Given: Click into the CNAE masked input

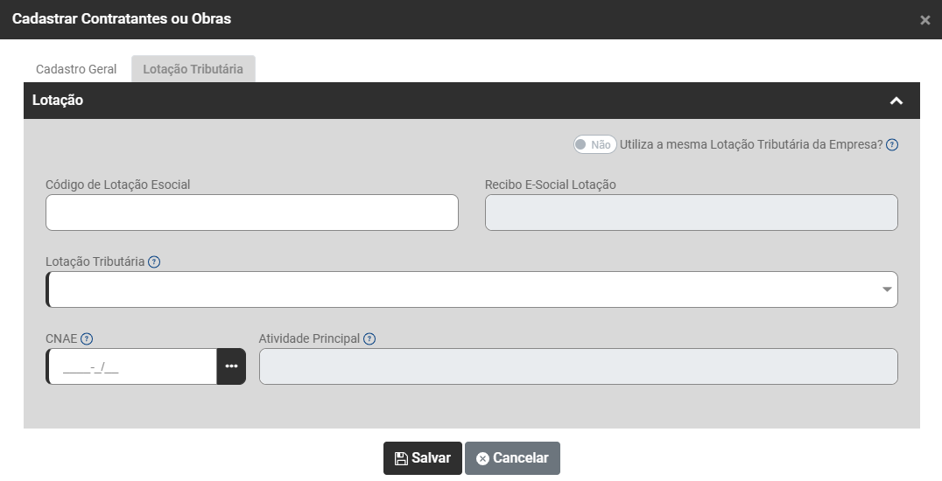Looking at the screenshot, I should pyautogui.click(x=131, y=366).
